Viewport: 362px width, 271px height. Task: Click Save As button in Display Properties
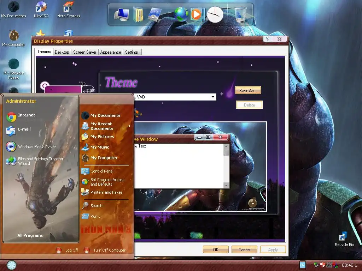coord(248,90)
